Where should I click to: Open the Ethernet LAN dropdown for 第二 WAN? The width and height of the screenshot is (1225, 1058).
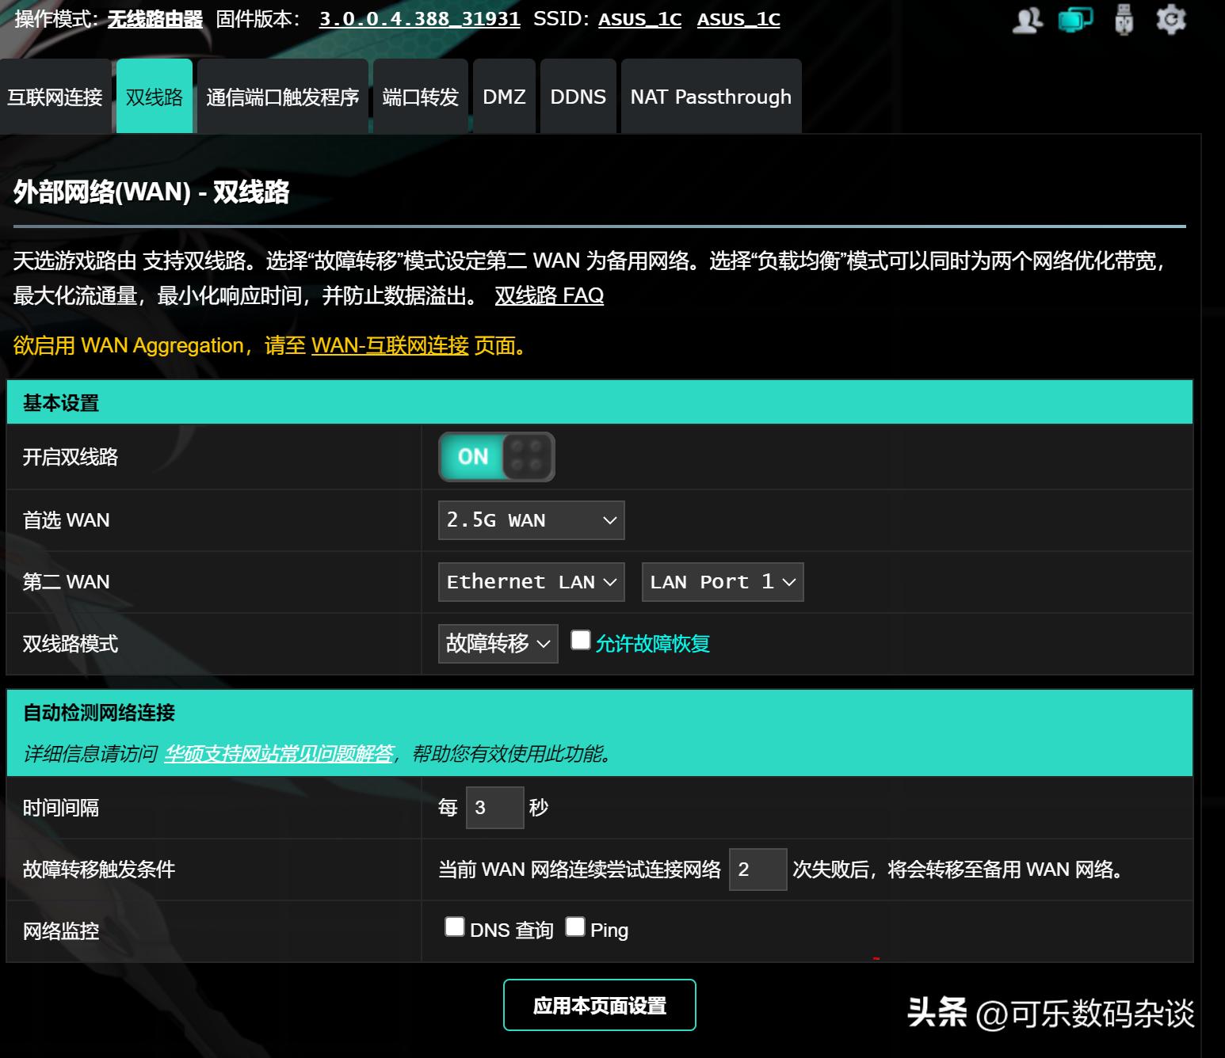pyautogui.click(x=530, y=581)
